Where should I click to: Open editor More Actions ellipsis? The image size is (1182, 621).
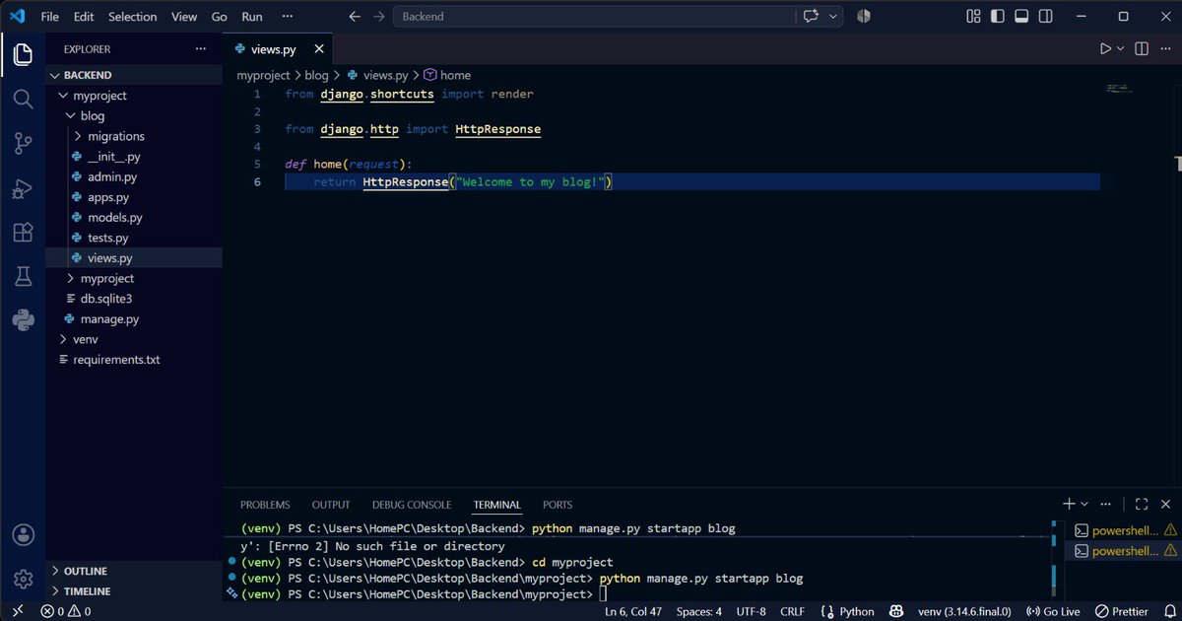[x=1166, y=48]
